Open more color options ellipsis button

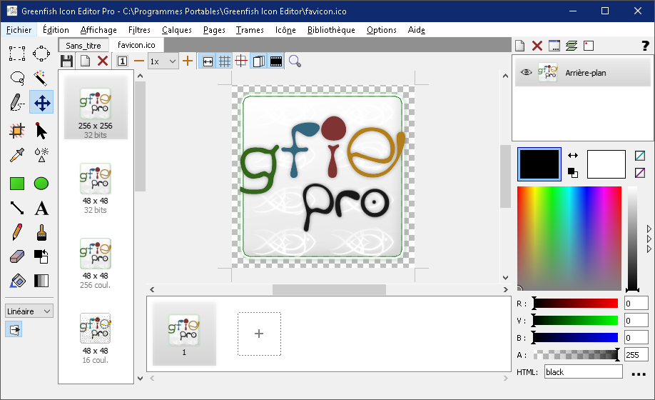[639, 374]
